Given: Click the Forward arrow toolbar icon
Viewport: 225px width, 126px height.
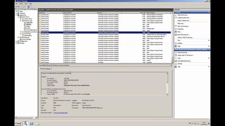Looking at the screenshot, I should [19, 7].
